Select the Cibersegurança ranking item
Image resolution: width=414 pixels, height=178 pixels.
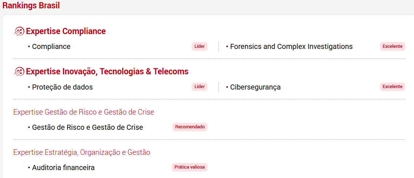pyautogui.click(x=255, y=87)
